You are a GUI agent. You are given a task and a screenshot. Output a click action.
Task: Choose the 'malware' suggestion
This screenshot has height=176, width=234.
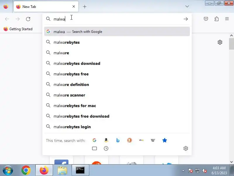tap(117, 53)
